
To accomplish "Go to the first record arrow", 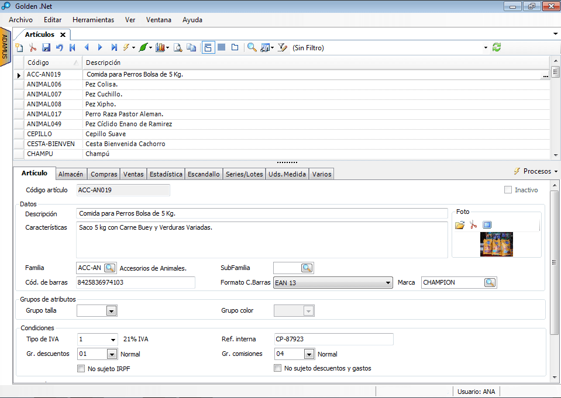I will [x=73, y=48].
